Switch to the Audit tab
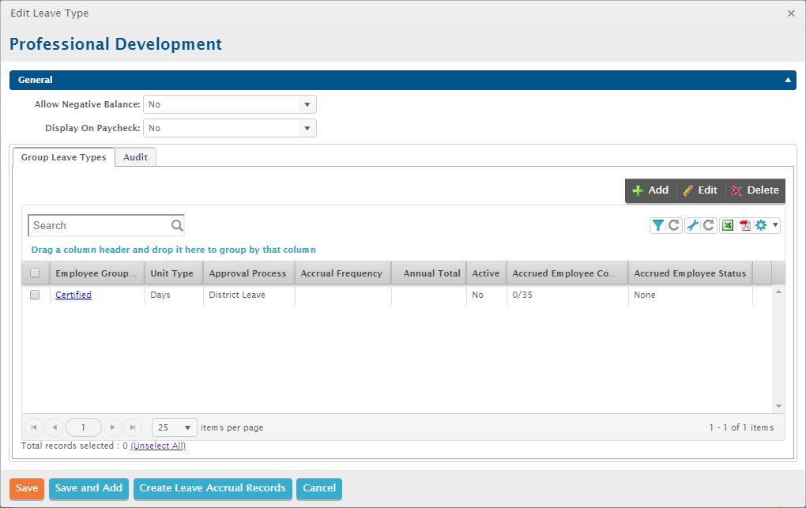806x508 pixels. 135,157
